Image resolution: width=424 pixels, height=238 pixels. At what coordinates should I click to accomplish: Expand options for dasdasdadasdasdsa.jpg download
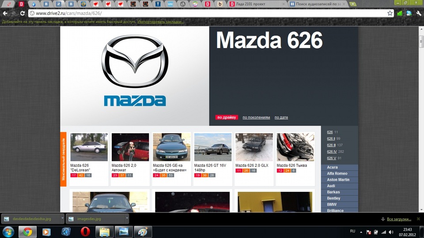pos(62,219)
